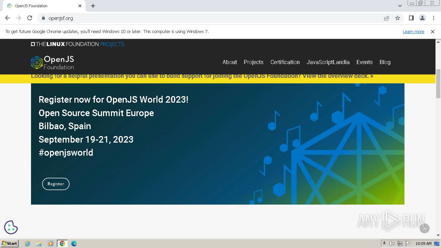Viewport: 441px width, 248px height.
Task: Launch Microsoft Edge from the taskbar
Action: [74, 244]
